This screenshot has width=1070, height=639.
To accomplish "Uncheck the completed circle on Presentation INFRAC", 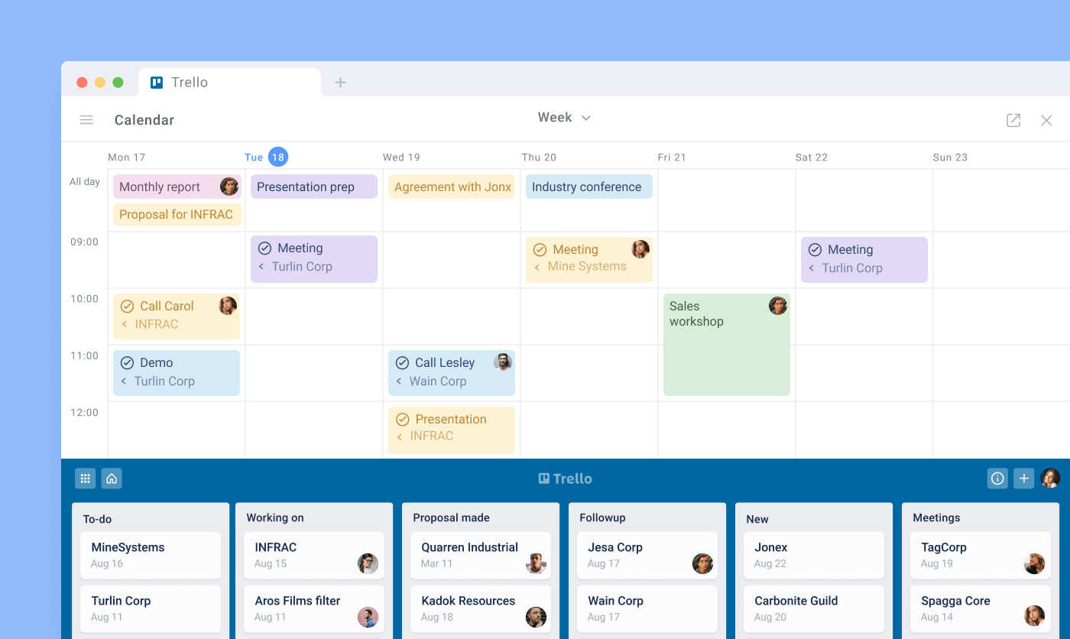I will point(403,419).
